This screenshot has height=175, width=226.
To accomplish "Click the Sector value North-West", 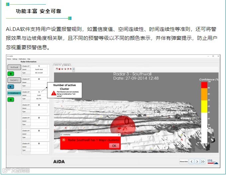I will point(39,69).
